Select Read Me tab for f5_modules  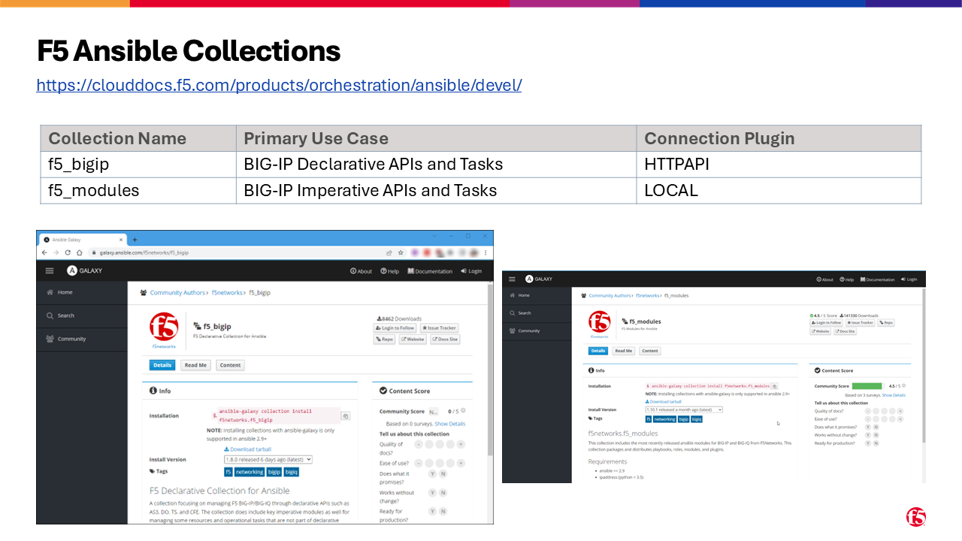(623, 351)
